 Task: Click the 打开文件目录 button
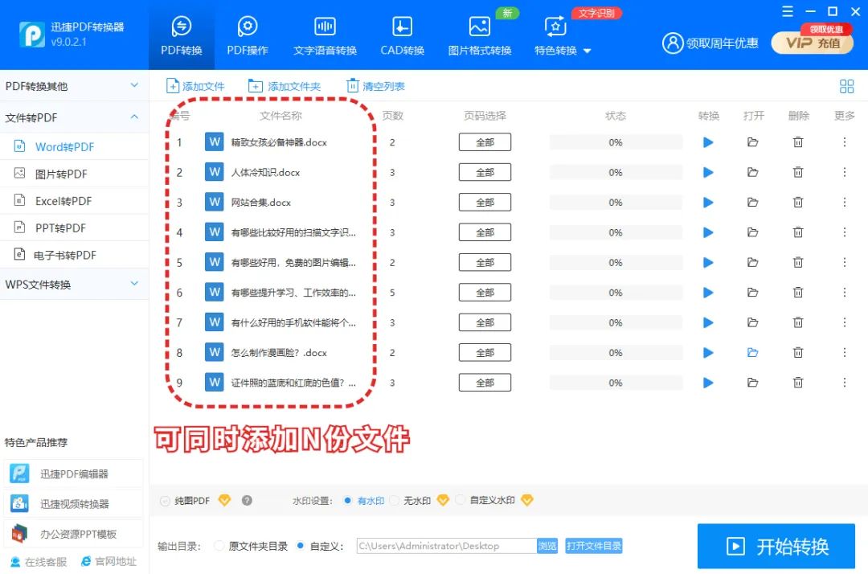click(x=594, y=545)
